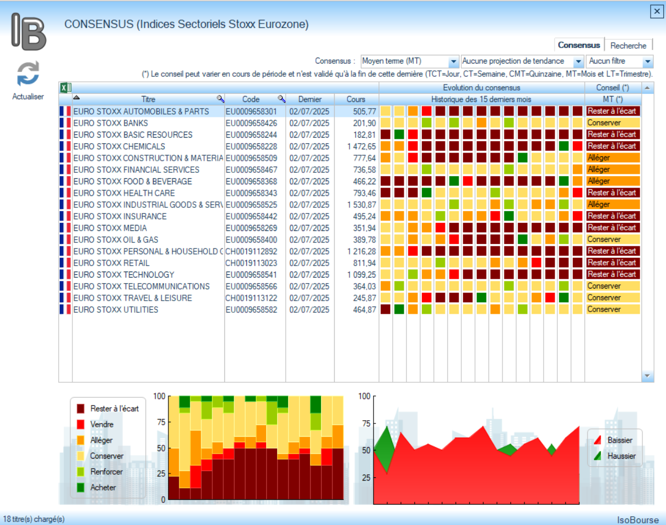Click the Acheter dark green legend swatch
Image resolution: width=666 pixels, height=525 pixels.
point(81,487)
